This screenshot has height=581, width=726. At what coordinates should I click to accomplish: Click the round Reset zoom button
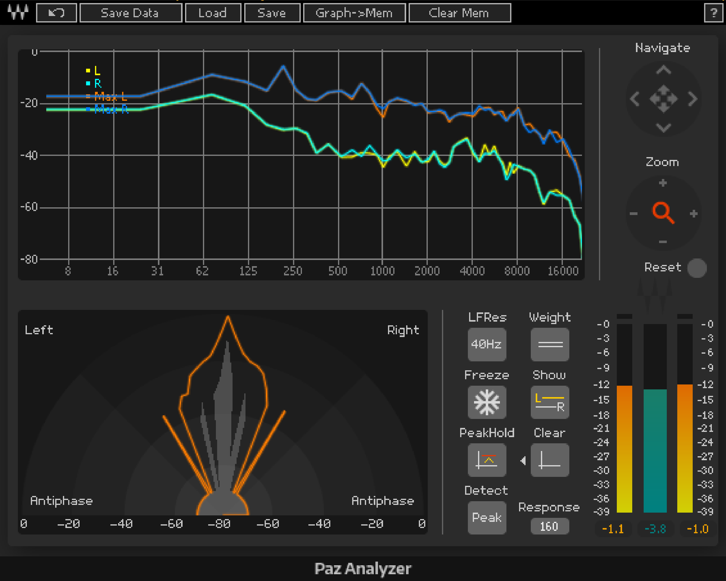pos(697,268)
